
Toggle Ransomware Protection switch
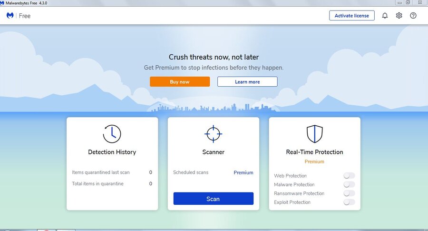[x=349, y=193]
